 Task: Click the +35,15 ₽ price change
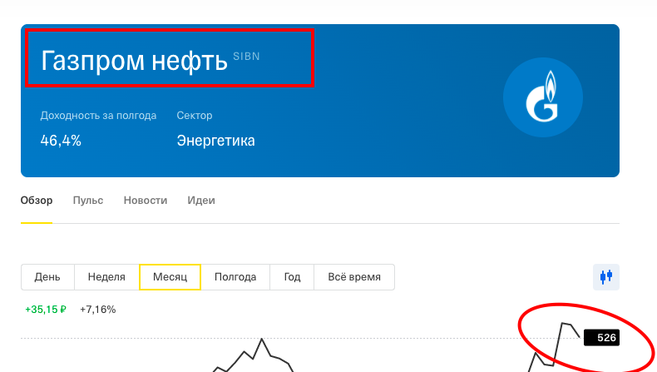[46, 310]
